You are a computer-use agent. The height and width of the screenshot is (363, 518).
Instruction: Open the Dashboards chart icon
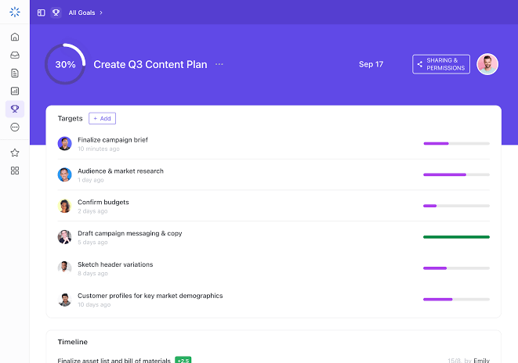point(15,91)
